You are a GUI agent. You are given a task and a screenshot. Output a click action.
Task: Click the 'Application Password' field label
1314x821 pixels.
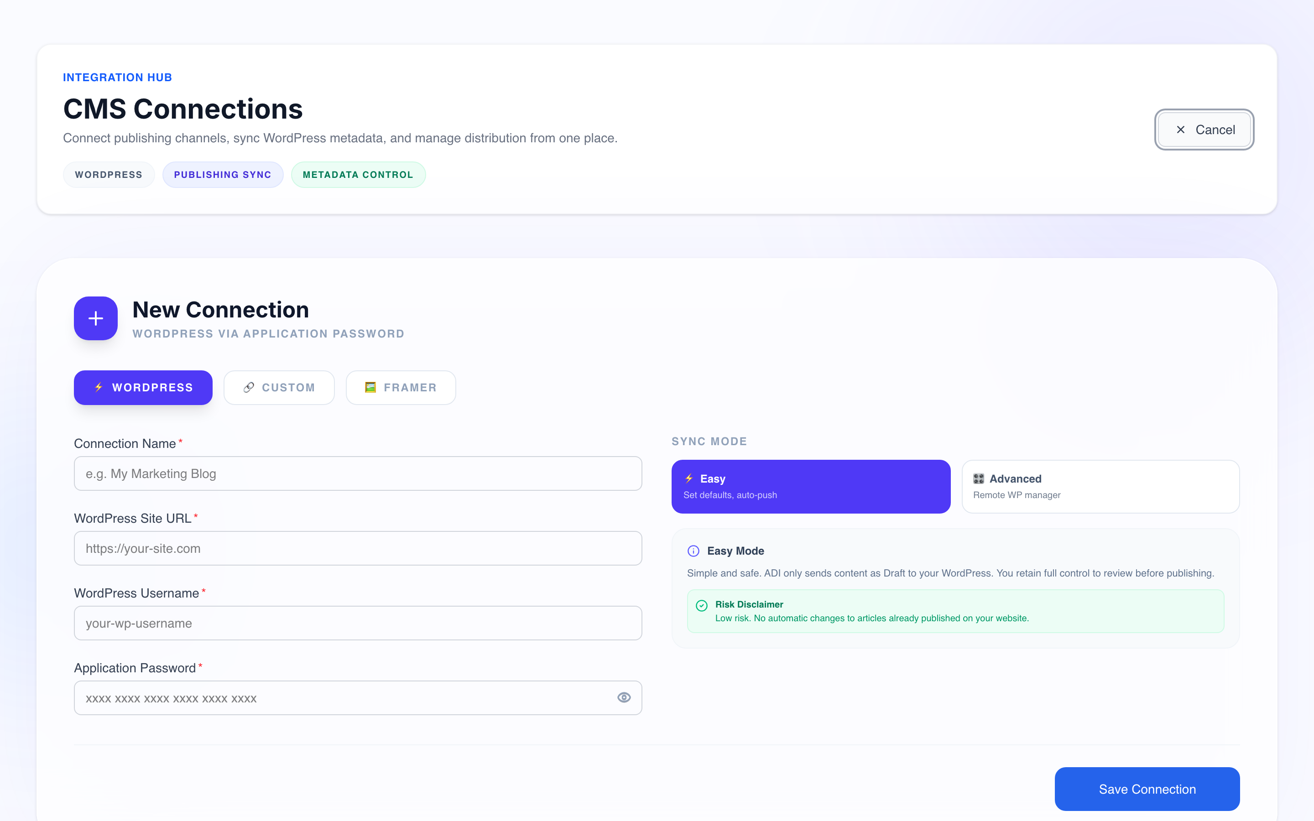click(135, 668)
